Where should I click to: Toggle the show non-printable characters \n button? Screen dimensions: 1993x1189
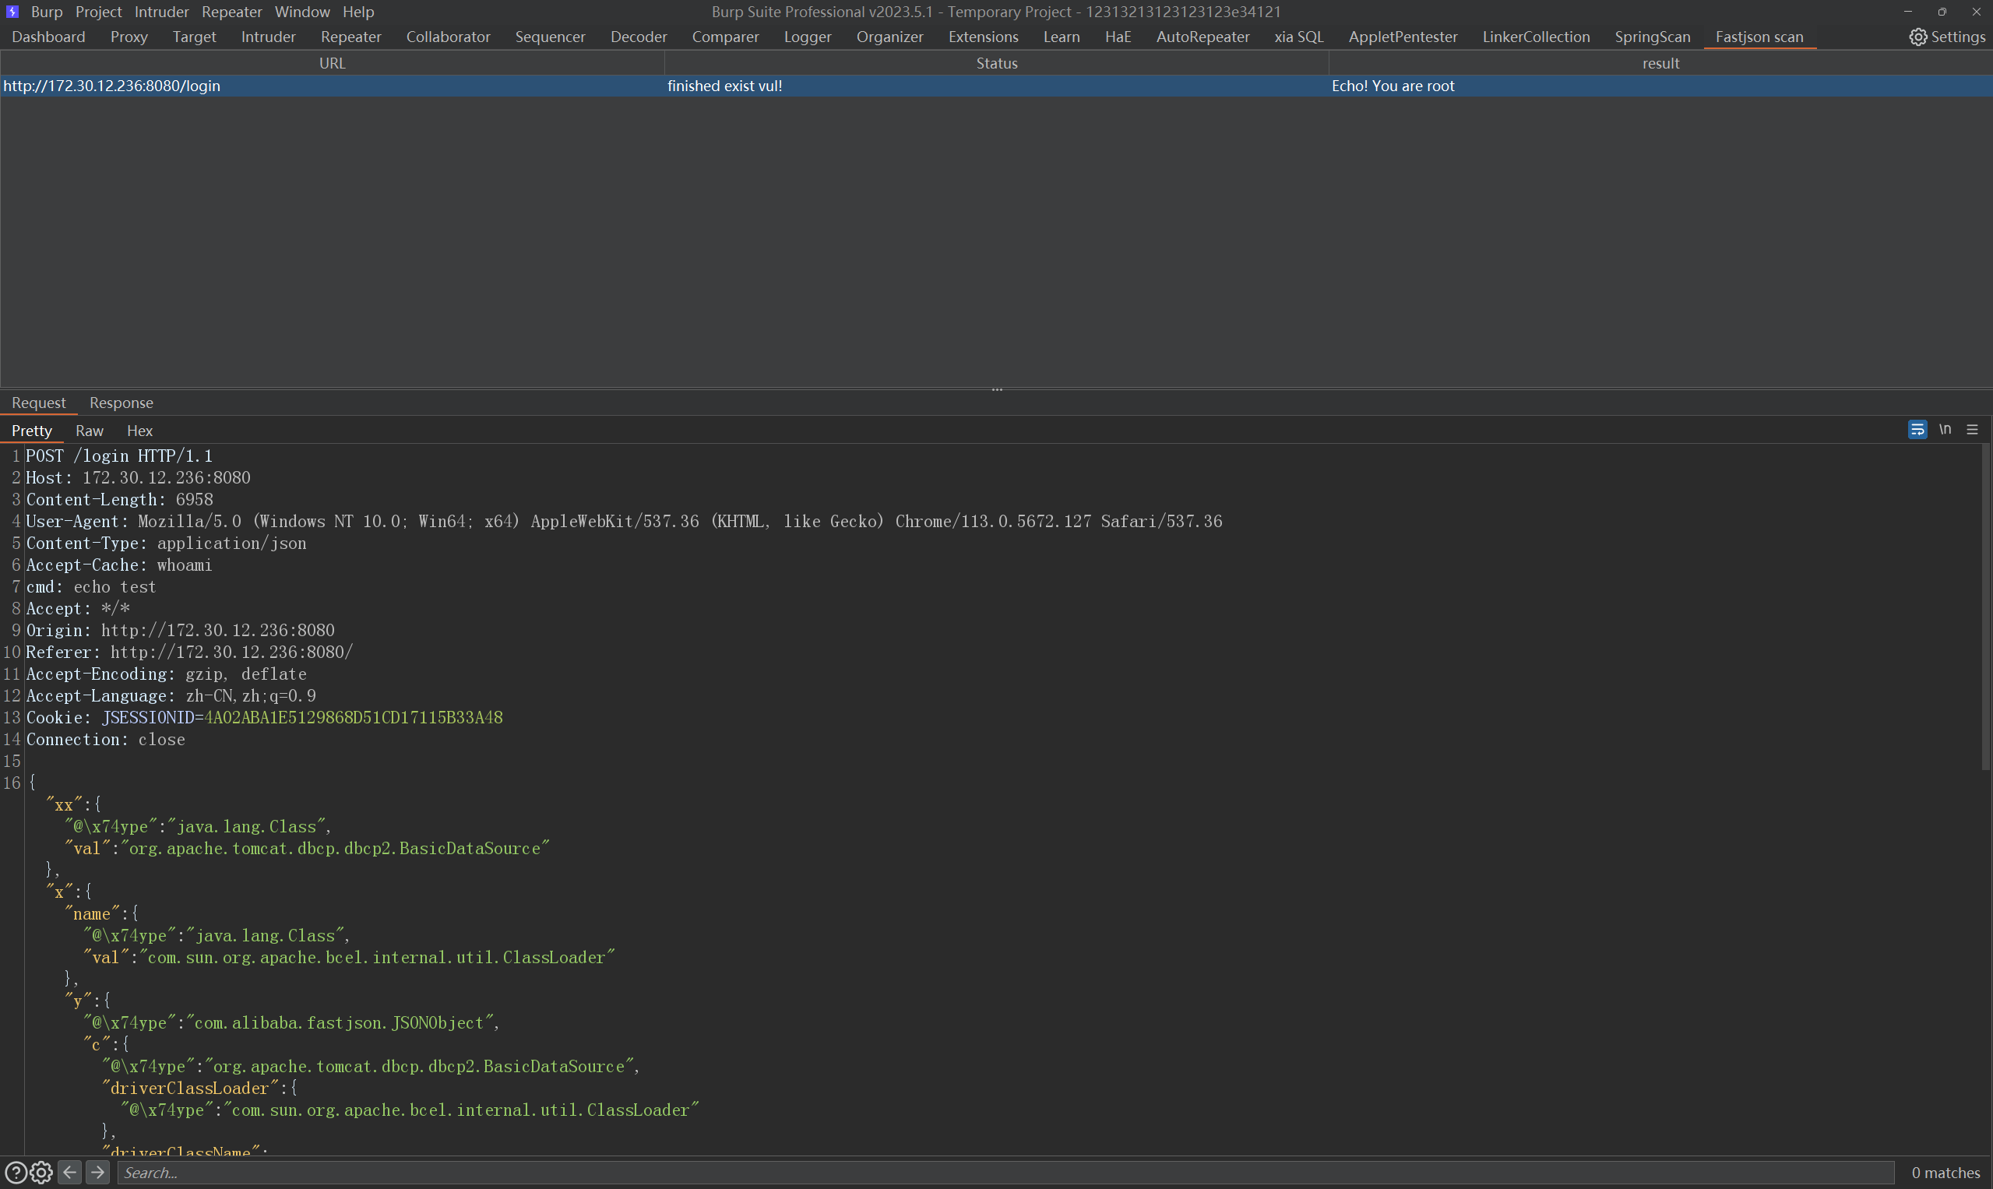1945,430
